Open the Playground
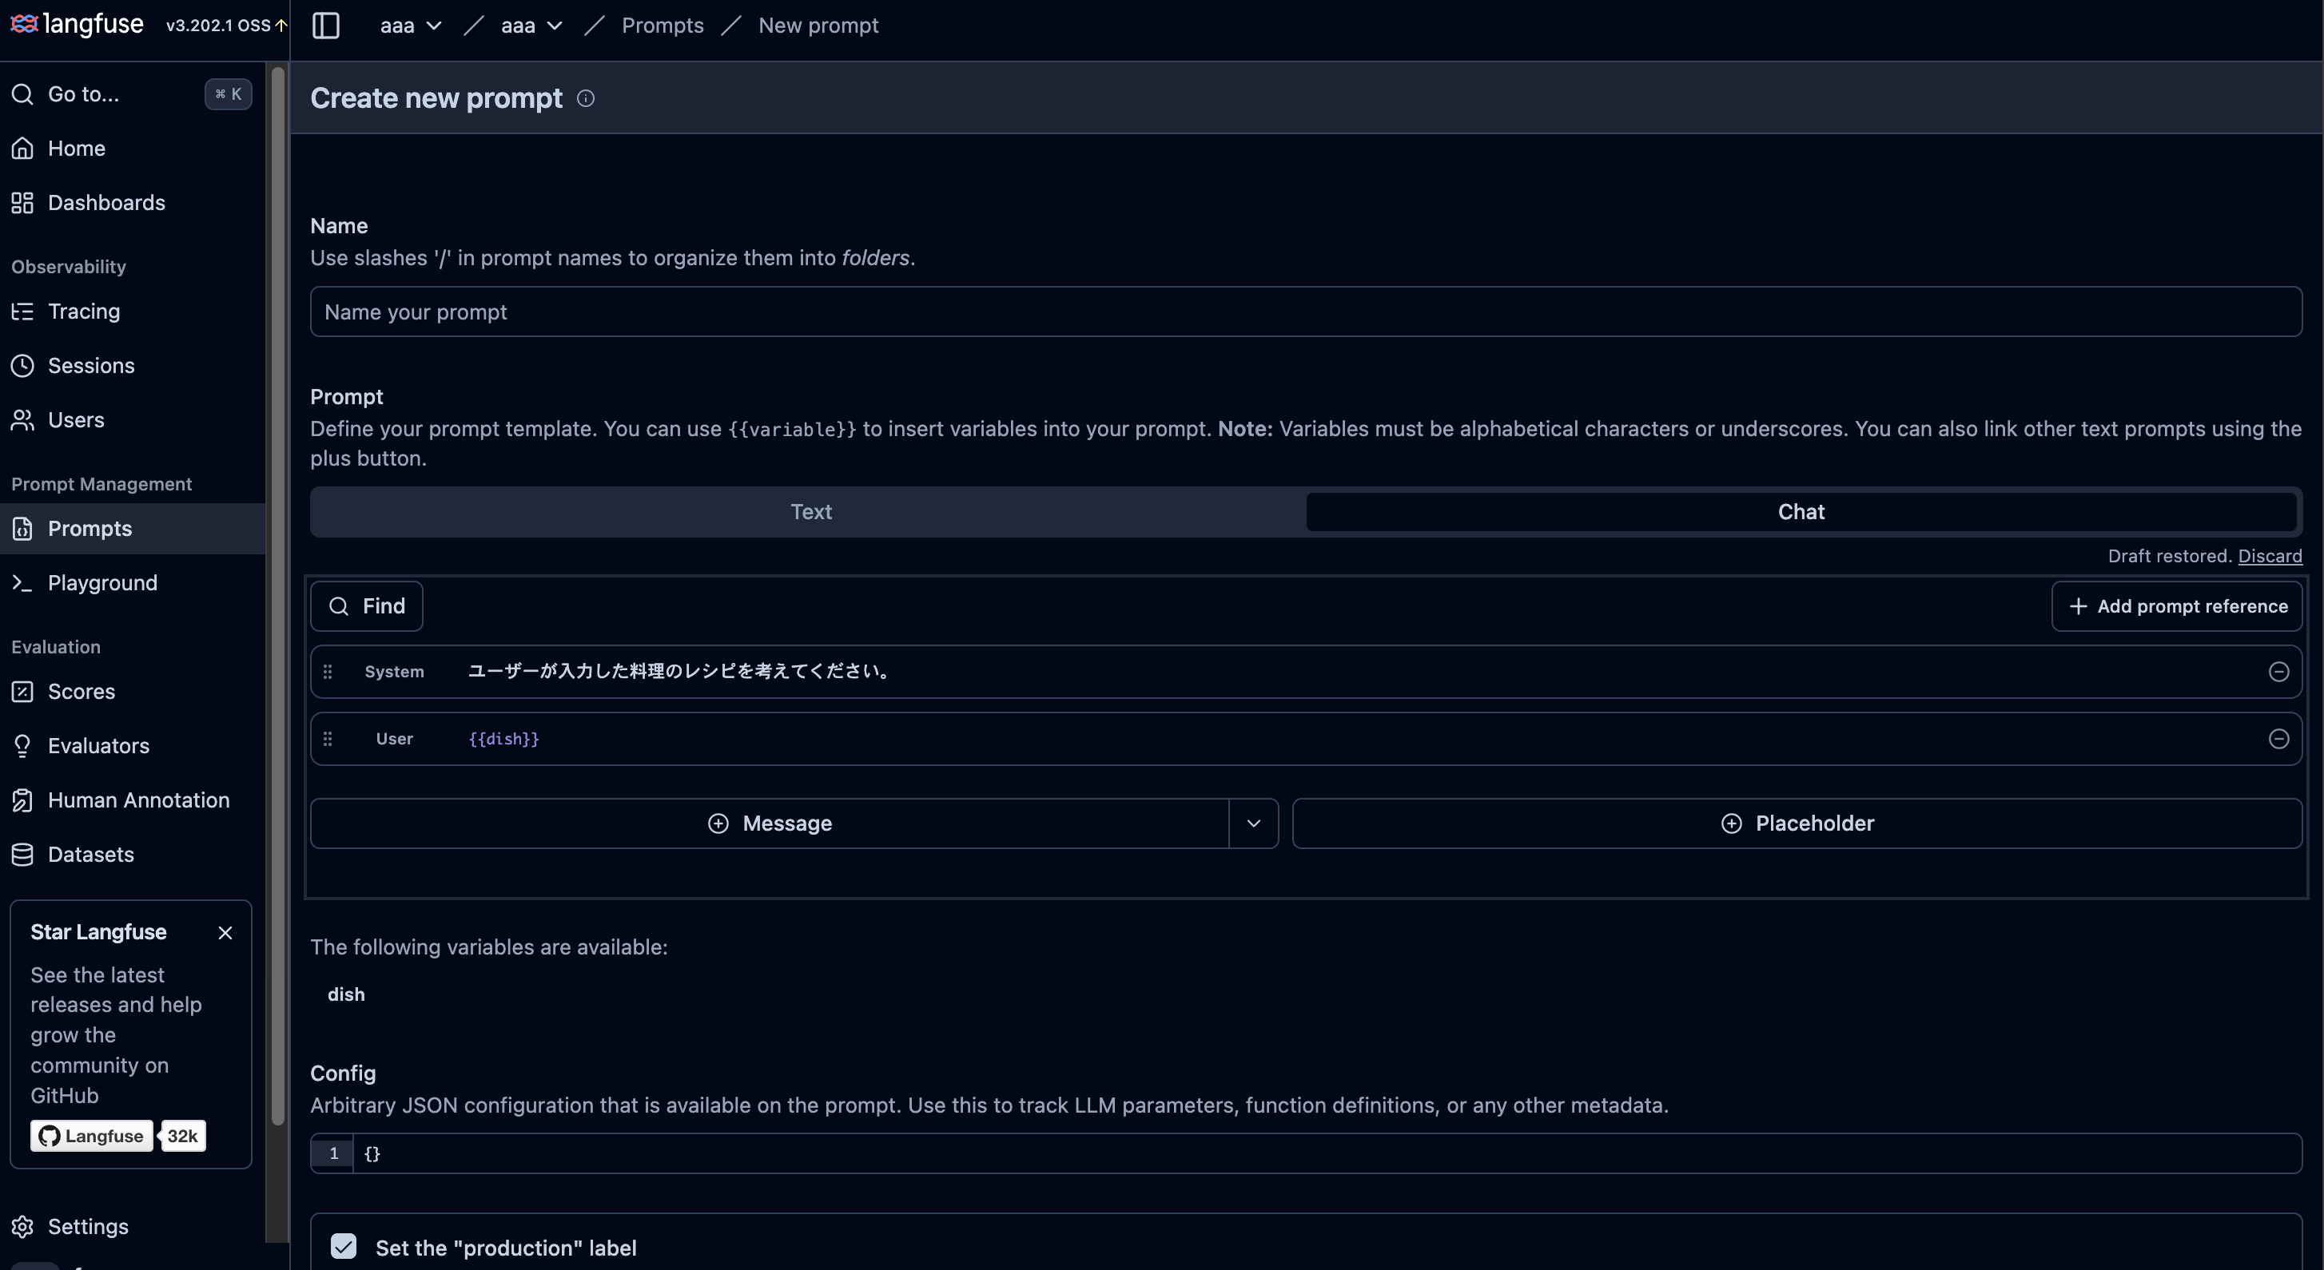 click(x=132, y=583)
